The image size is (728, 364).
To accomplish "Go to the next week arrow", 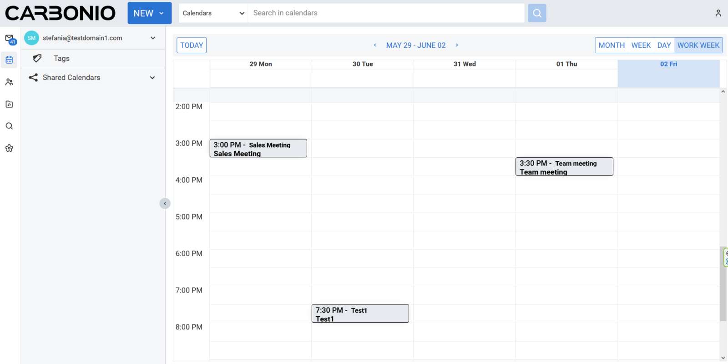I will click(x=457, y=45).
